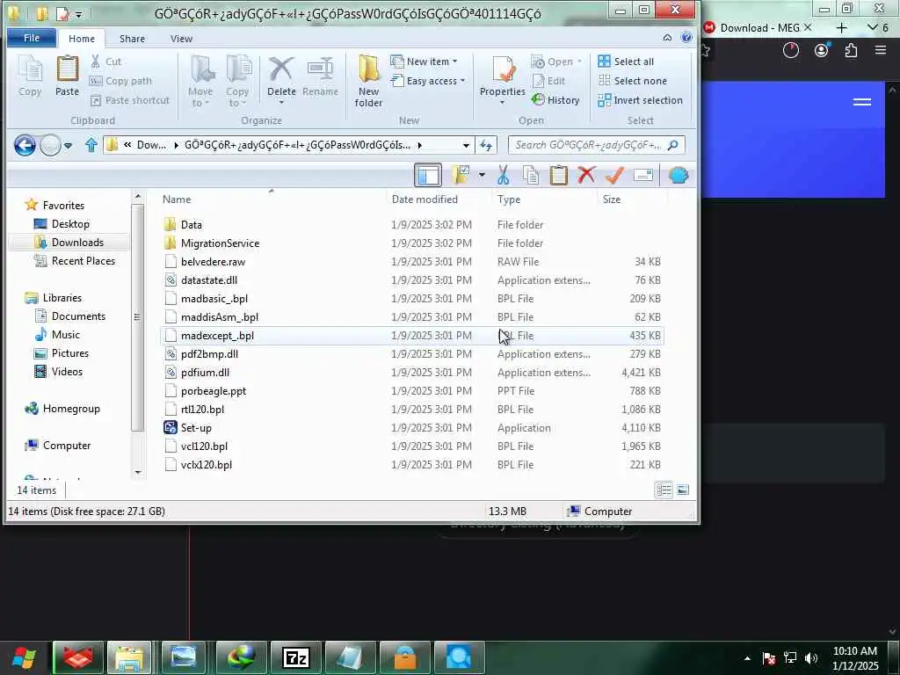Show hidden tray icons arrow
The image size is (900, 675).
747,658
